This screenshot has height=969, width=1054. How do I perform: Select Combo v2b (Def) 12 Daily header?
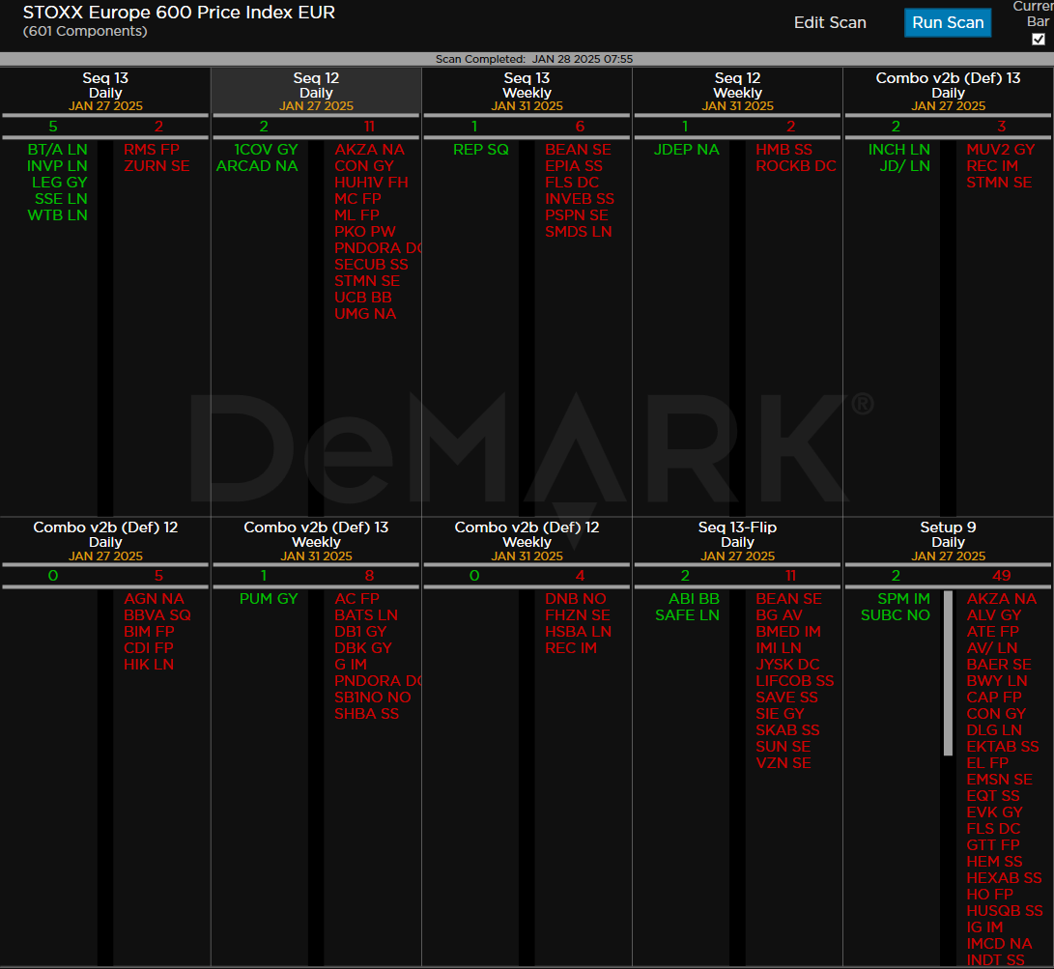coord(105,541)
